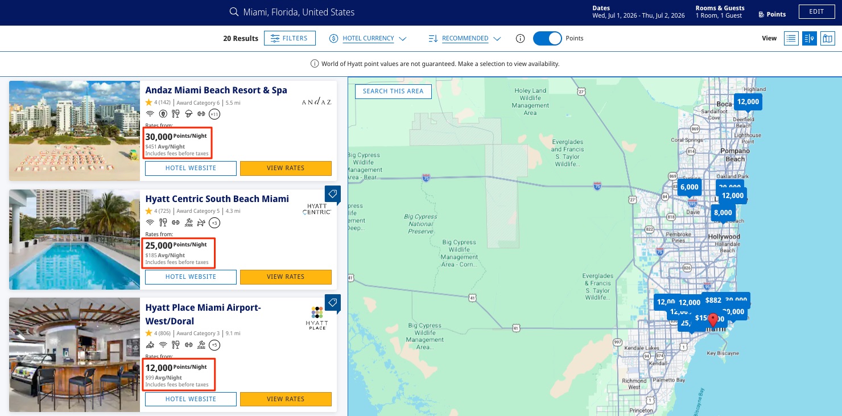Click the Hyatt Place pool amenity icon
Screen dimensions: 842x416
[201, 345]
